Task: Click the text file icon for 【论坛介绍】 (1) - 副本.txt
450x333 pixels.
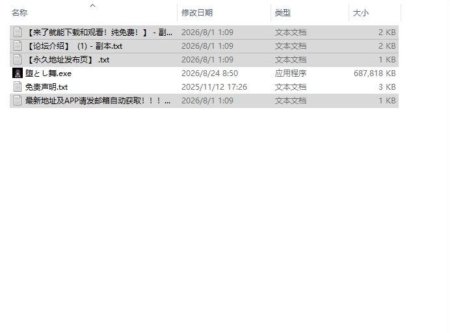Action: point(18,46)
